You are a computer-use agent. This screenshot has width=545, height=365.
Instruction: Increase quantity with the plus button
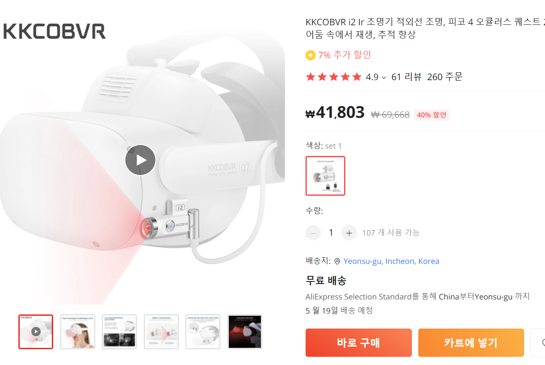(x=349, y=233)
